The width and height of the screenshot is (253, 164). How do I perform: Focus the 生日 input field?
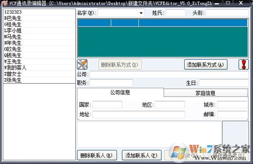[224, 83]
